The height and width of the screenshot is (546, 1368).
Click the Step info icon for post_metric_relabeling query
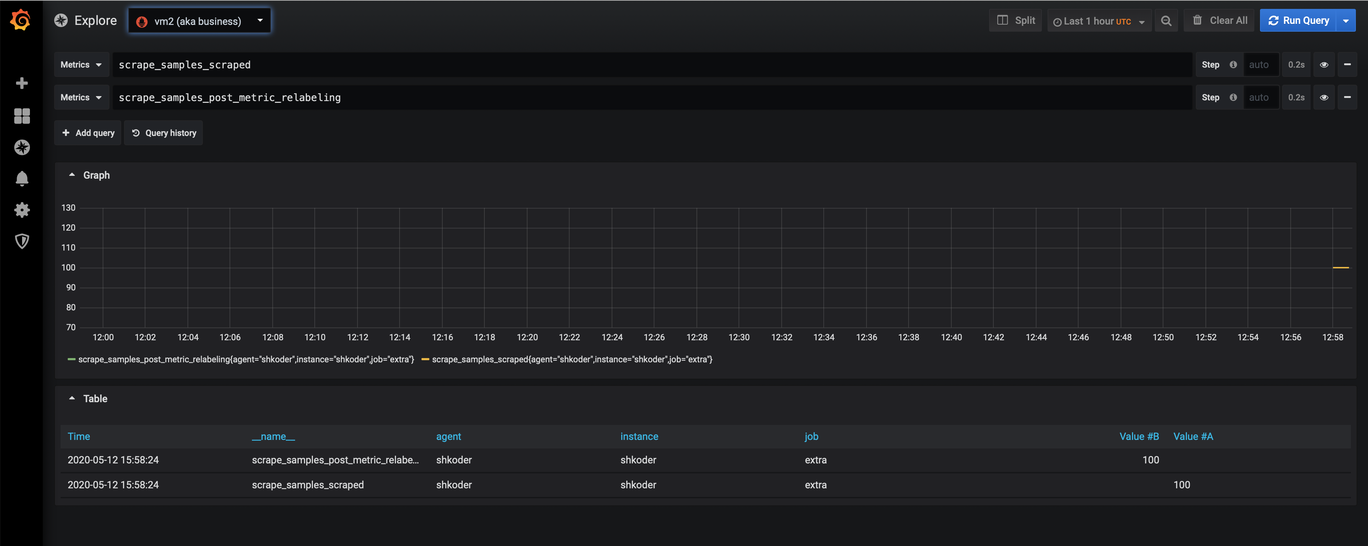(x=1234, y=98)
